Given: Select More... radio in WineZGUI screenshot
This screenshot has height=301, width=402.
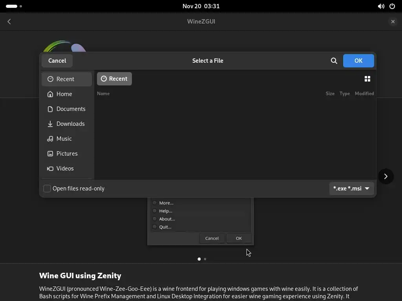Looking at the screenshot, I should [155, 203].
